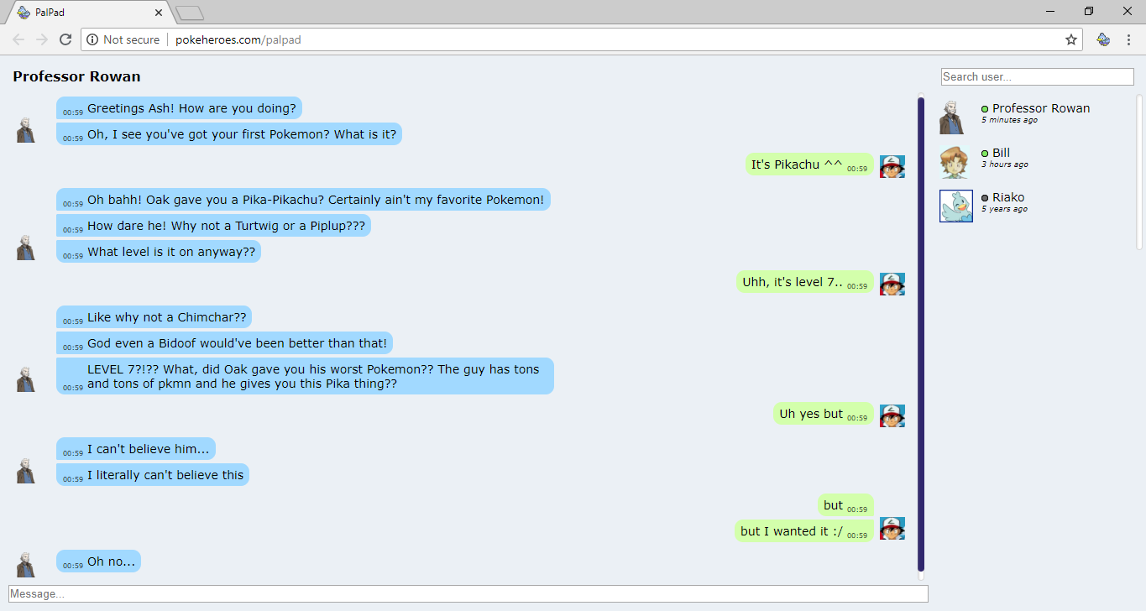This screenshot has width=1146, height=611.
Task: Click Rowan's avatar beside 'Oh no...' message
Action: [26, 563]
